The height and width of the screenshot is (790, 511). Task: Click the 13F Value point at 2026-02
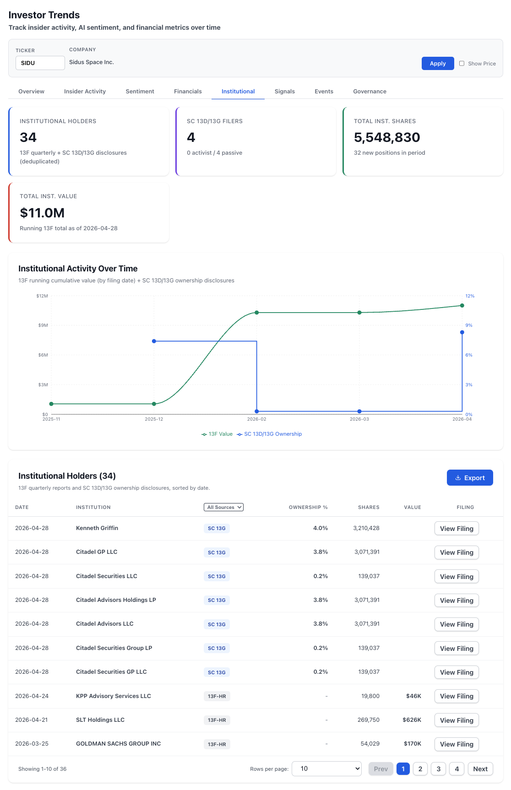click(x=257, y=313)
